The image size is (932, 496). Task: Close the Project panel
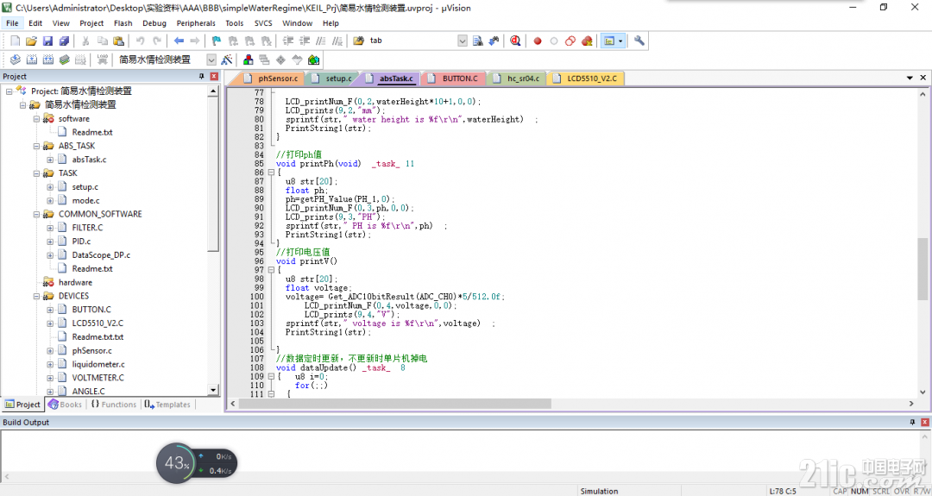[213, 77]
